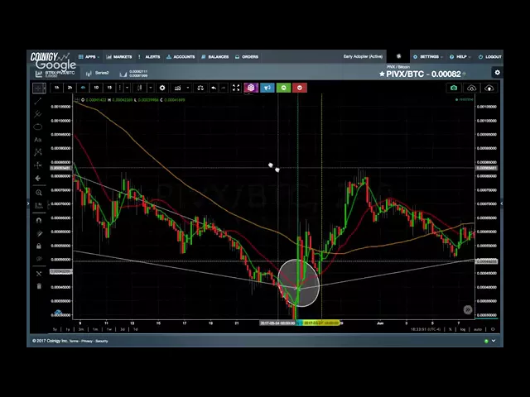
Task: Click the cloud upload chart icon
Action: (489, 88)
